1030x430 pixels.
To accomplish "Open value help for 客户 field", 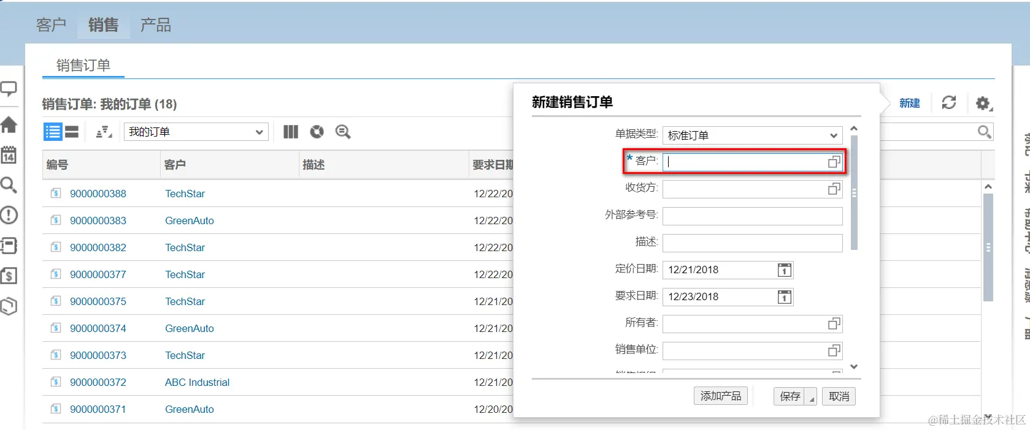I will [834, 162].
